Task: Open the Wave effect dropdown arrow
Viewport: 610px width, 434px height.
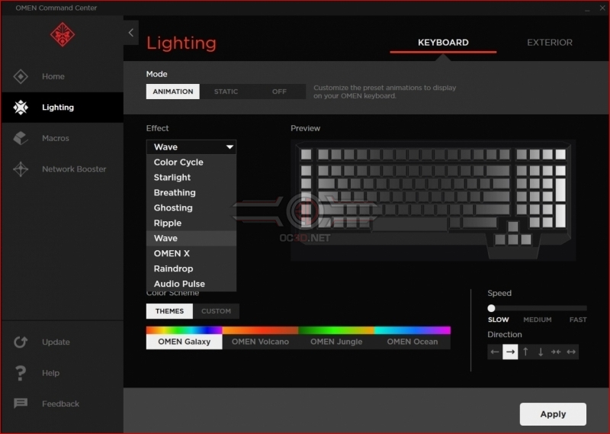Action: pos(230,147)
